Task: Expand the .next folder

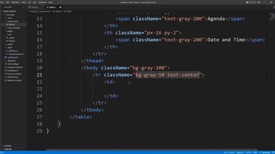Action: tap(9, 18)
